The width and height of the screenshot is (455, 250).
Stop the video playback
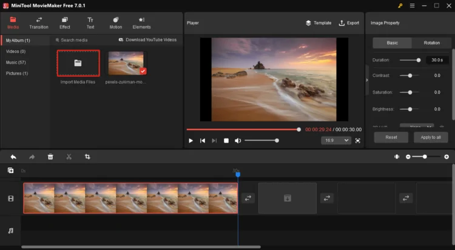pyautogui.click(x=226, y=141)
